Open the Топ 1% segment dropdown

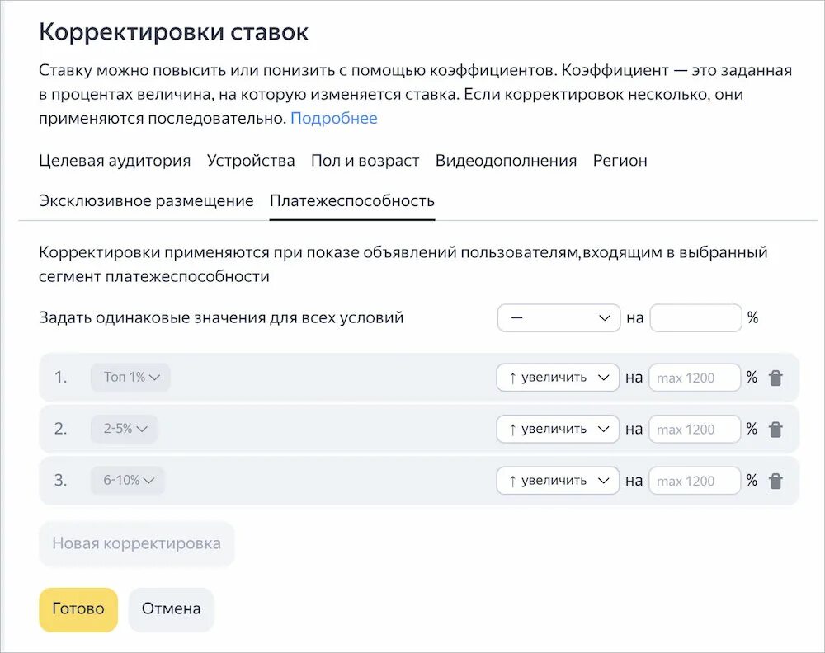click(x=130, y=378)
